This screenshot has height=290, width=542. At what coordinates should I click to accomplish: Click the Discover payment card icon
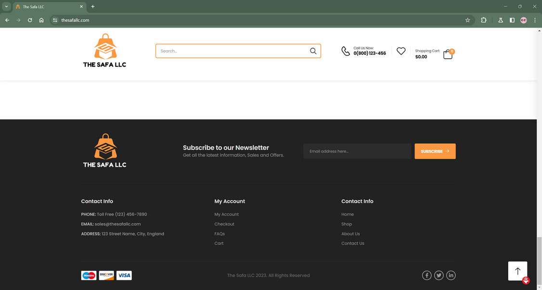(106, 276)
